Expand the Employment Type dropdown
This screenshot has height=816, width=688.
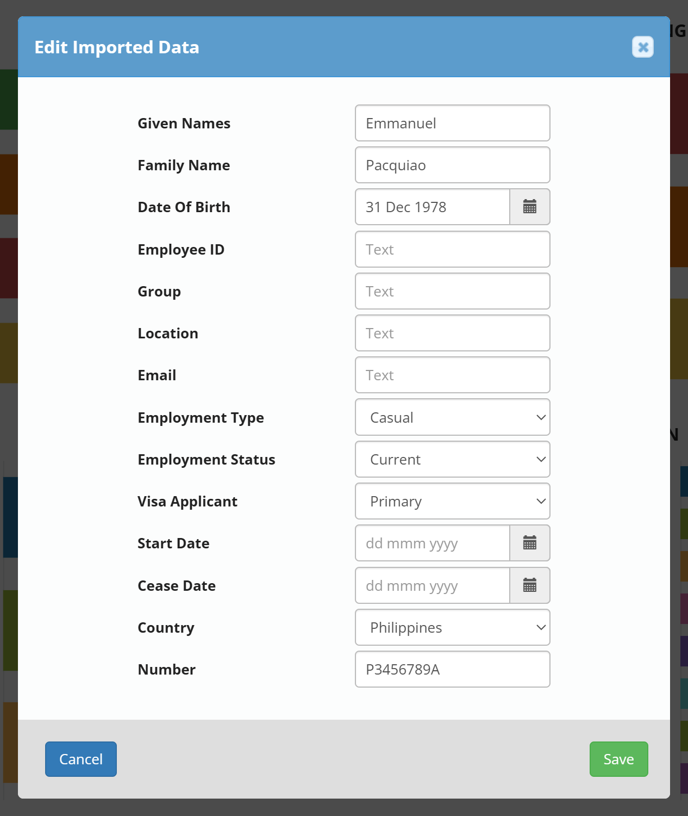453,417
